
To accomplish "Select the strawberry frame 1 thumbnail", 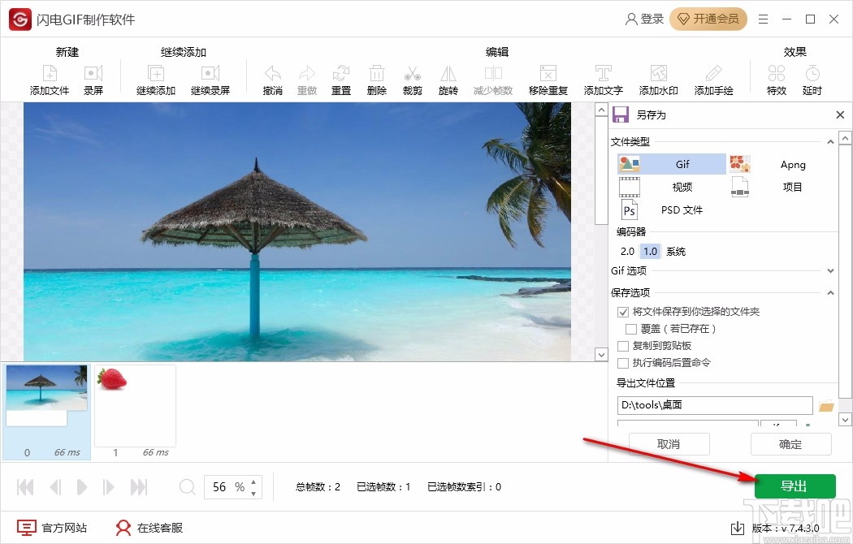I will [x=135, y=412].
